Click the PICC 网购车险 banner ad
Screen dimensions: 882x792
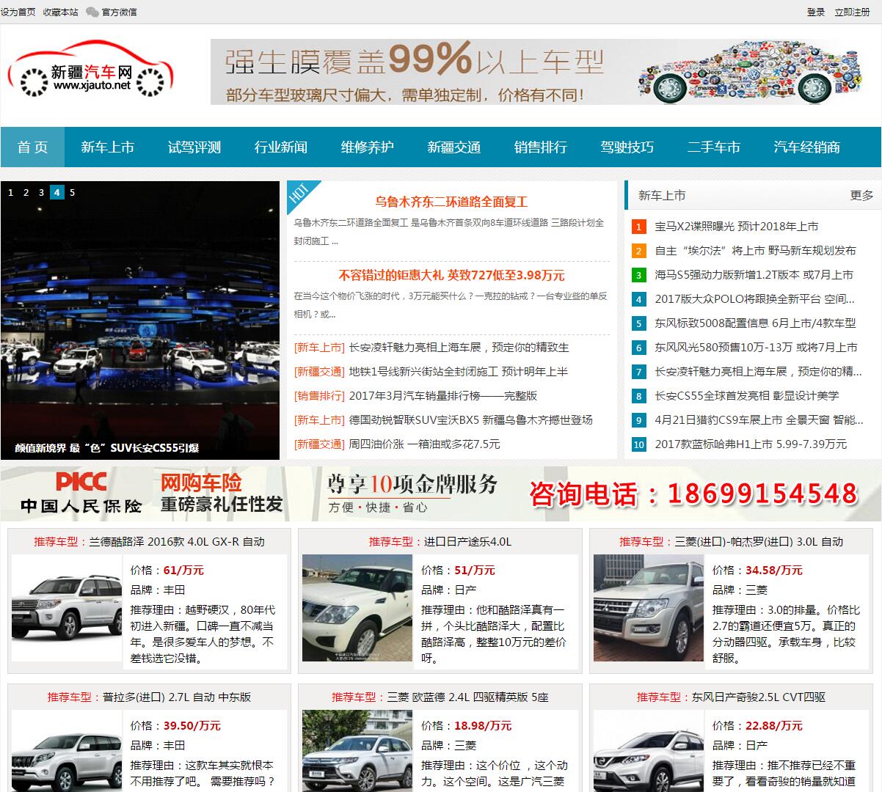pyautogui.click(x=441, y=494)
